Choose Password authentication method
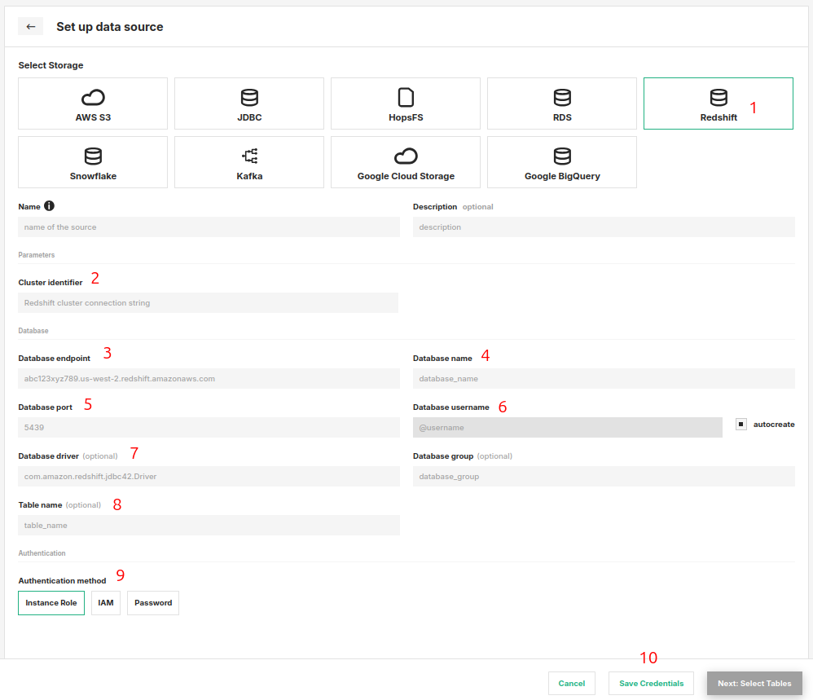The height and width of the screenshot is (700, 813). pyautogui.click(x=153, y=603)
